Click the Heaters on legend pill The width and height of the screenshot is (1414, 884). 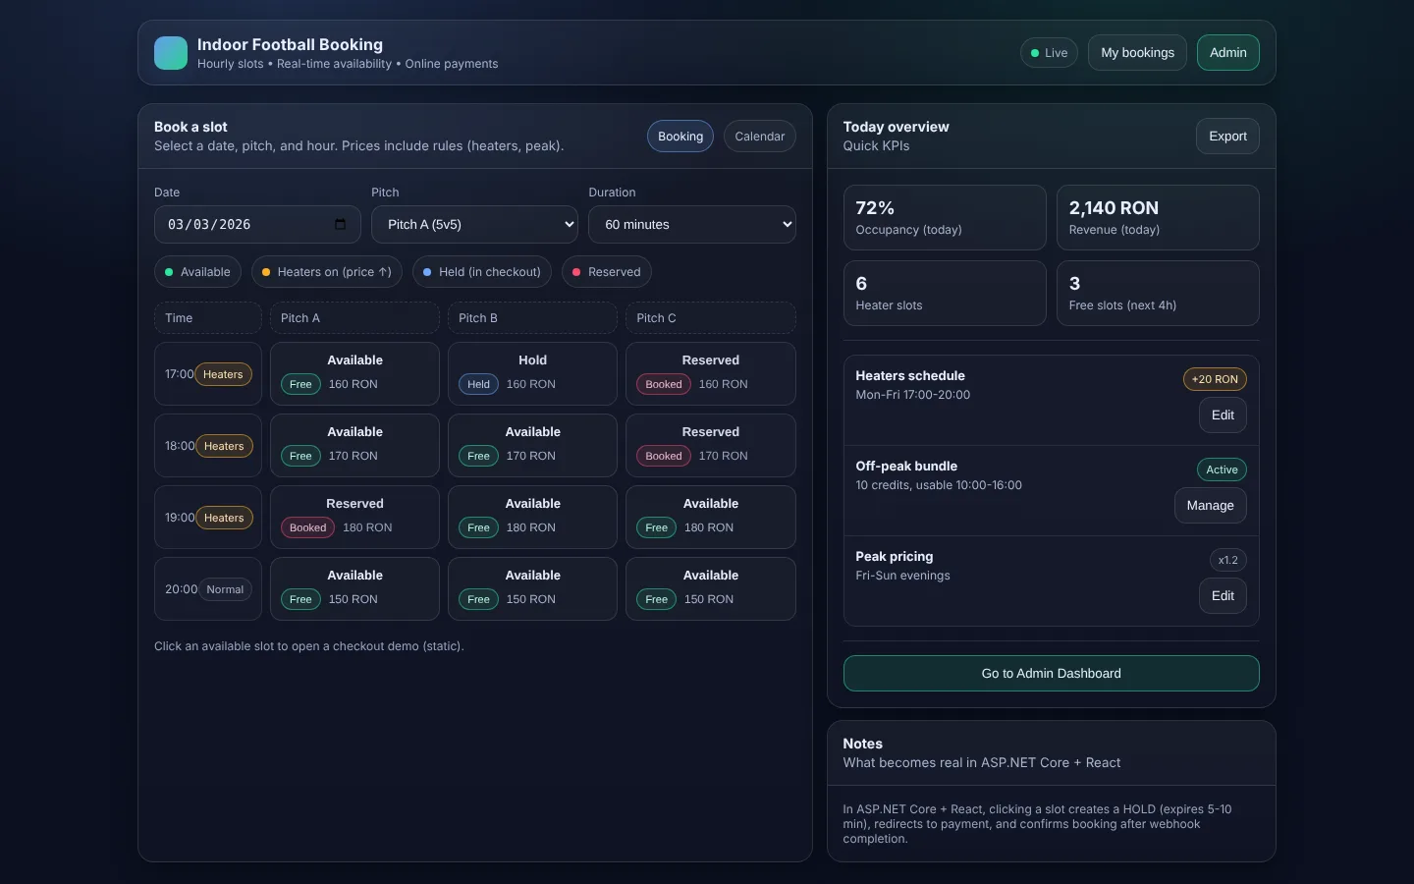tap(327, 272)
